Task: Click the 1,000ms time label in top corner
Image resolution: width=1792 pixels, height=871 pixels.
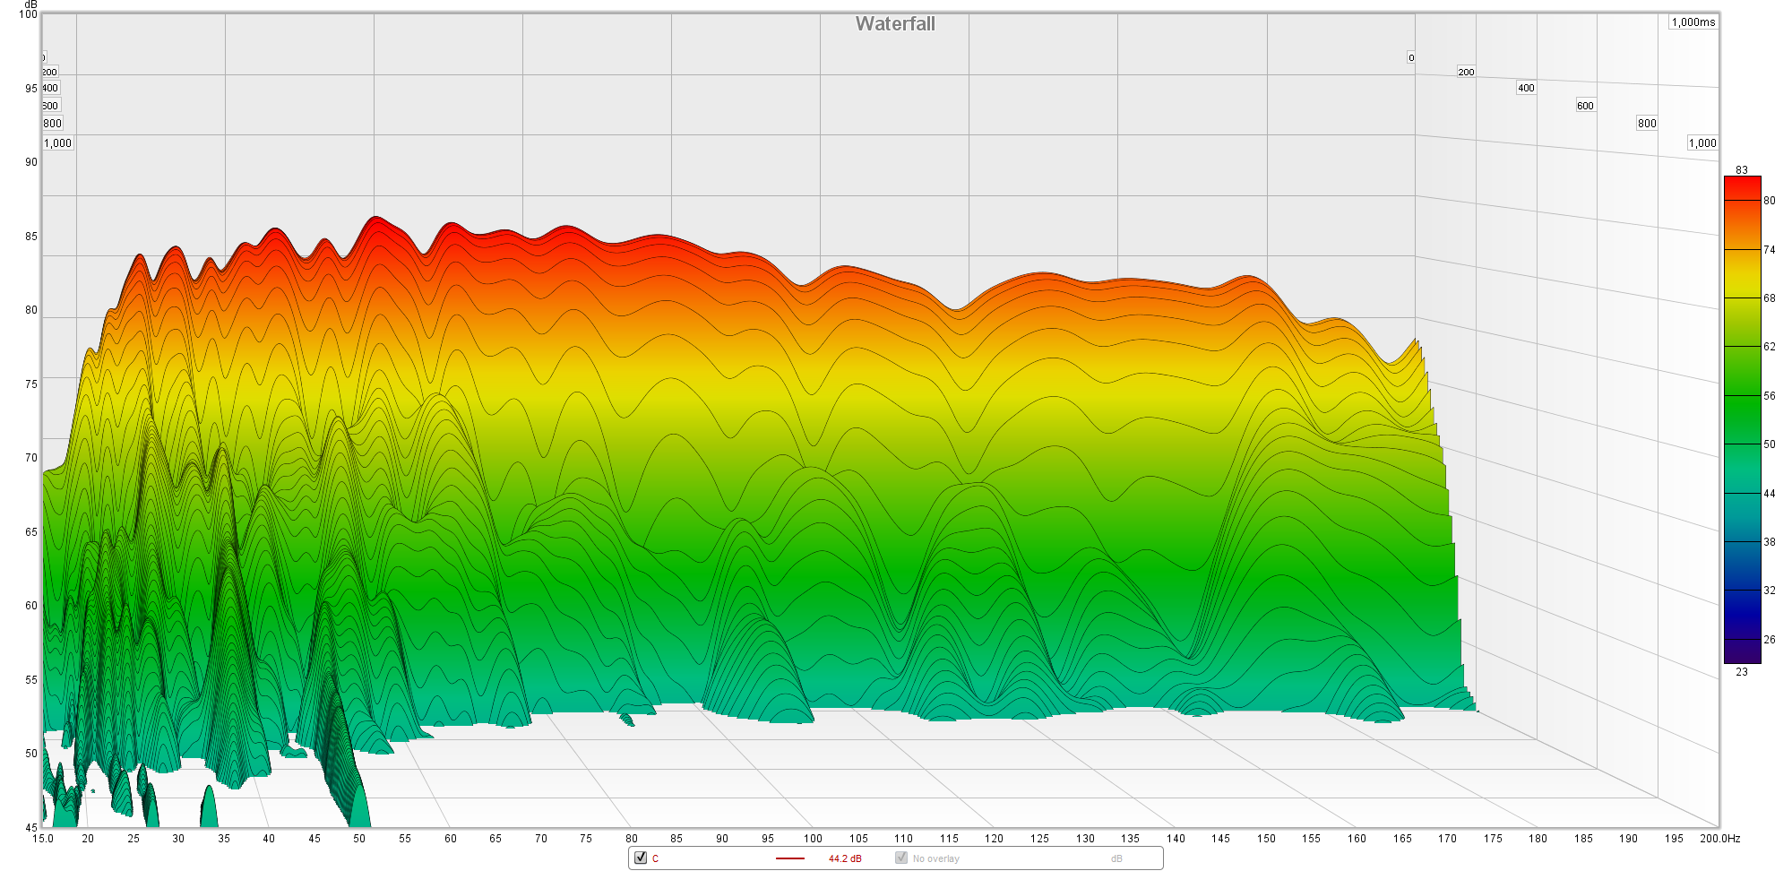Action: (1693, 22)
